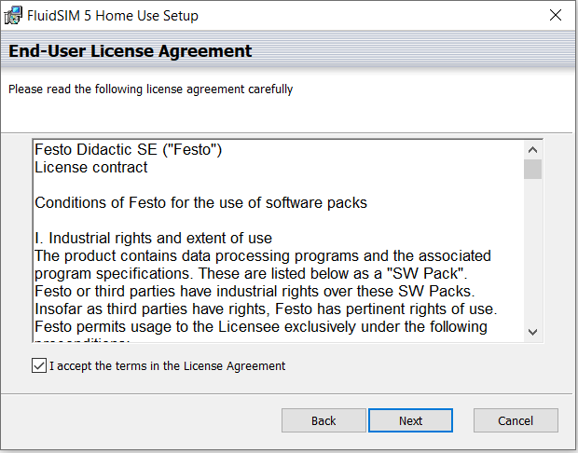Click the 'The product contains data processing' sentence
578x453 pixels.
point(263,255)
